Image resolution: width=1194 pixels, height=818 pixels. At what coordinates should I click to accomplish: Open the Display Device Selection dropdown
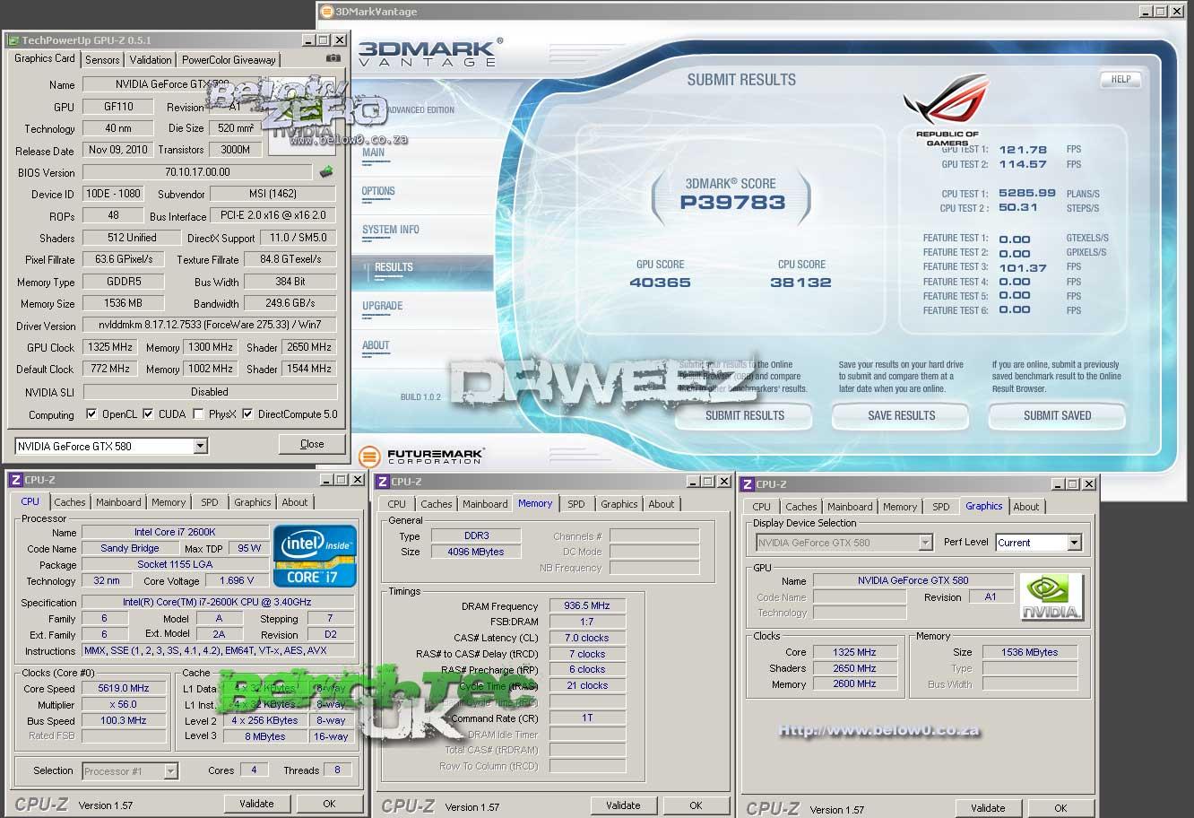(x=925, y=543)
